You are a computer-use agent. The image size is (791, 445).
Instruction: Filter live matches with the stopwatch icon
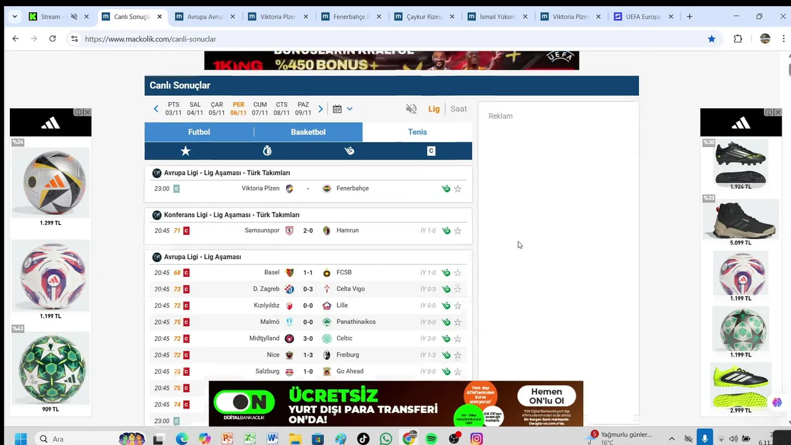[x=267, y=151]
